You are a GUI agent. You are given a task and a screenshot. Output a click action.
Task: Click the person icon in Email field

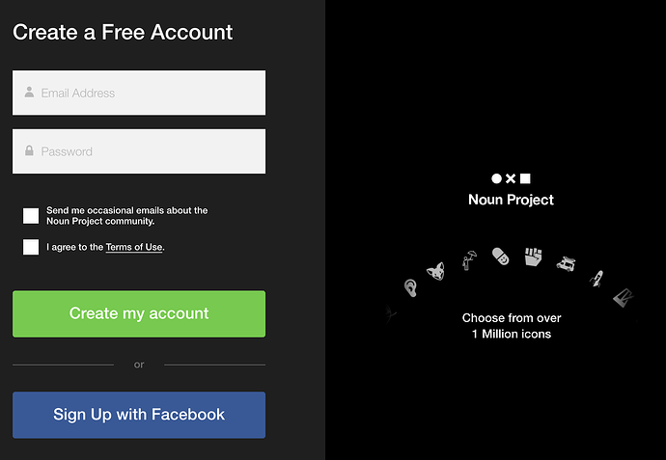(x=30, y=94)
